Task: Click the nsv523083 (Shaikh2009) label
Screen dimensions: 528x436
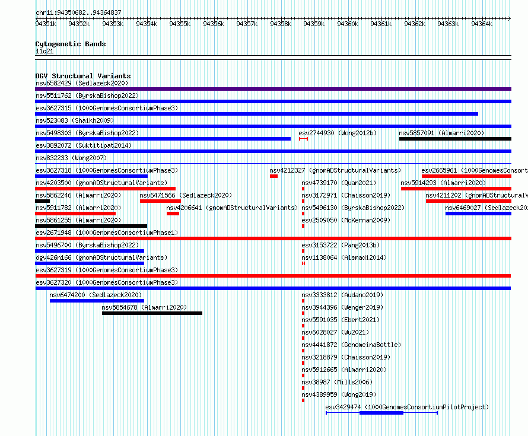Action: pos(75,120)
